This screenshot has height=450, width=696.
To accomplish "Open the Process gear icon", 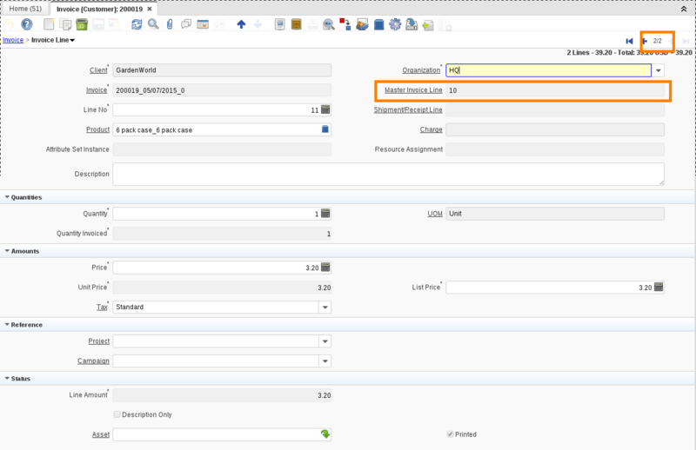I will (x=395, y=24).
